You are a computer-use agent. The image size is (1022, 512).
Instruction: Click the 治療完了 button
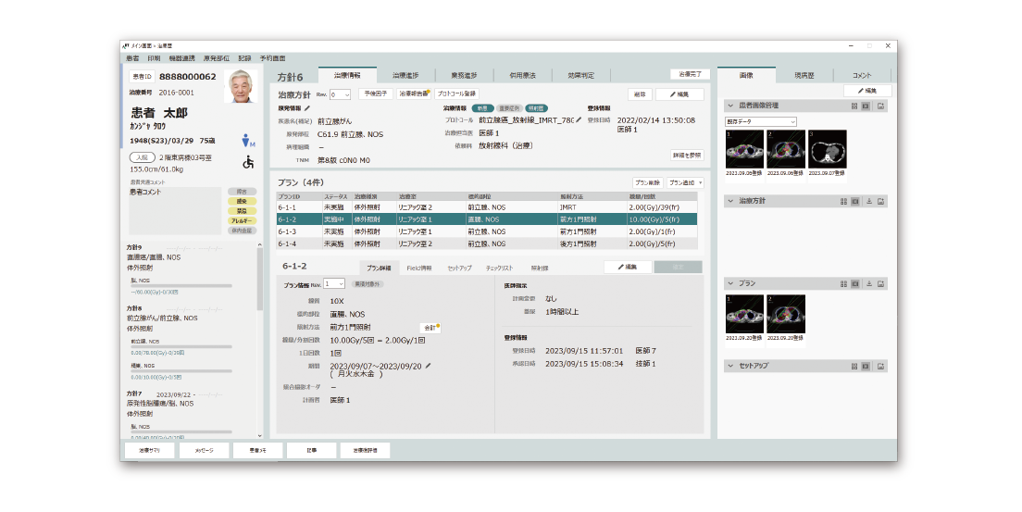(689, 74)
